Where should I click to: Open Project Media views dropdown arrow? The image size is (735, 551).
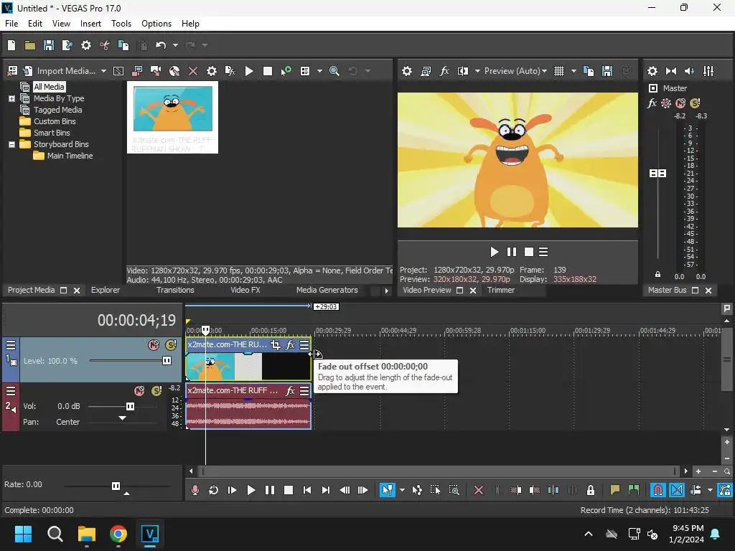coord(319,71)
